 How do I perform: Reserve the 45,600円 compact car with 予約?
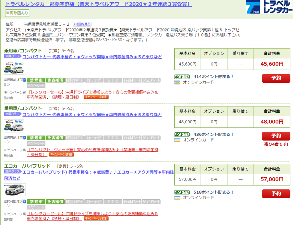click(x=276, y=78)
